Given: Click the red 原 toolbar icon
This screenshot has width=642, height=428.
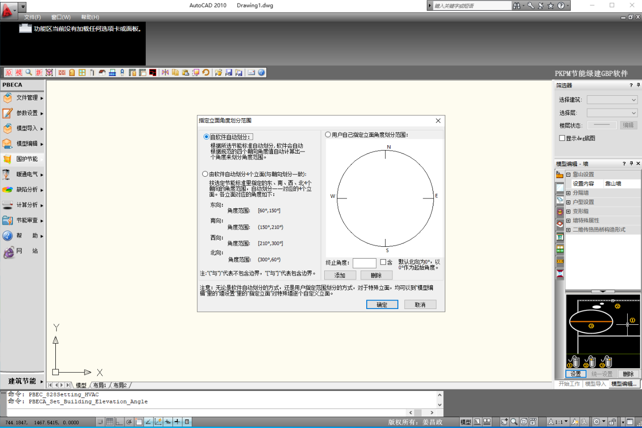Looking at the screenshot, I should [x=9, y=73].
